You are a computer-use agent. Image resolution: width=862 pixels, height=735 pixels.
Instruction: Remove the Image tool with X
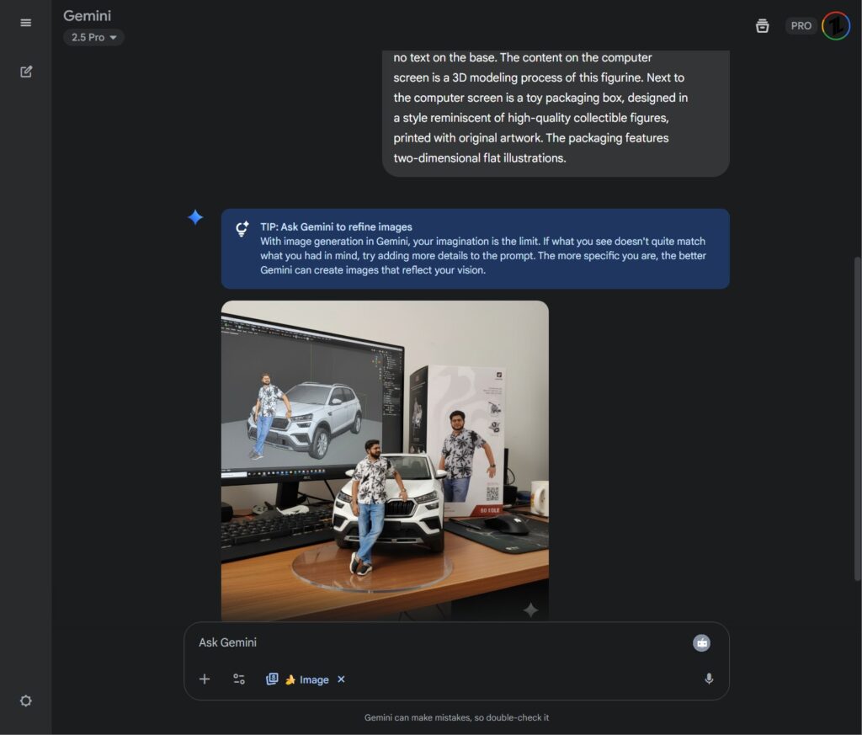pyautogui.click(x=341, y=679)
